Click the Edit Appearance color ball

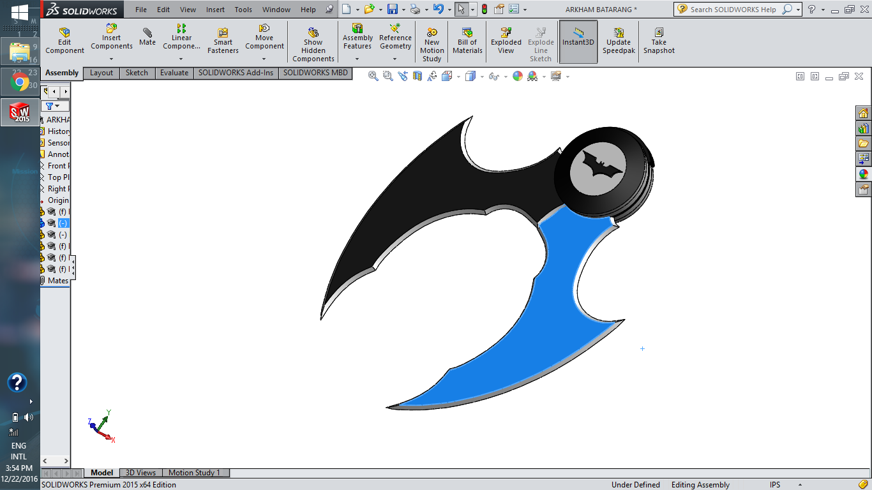tap(518, 76)
